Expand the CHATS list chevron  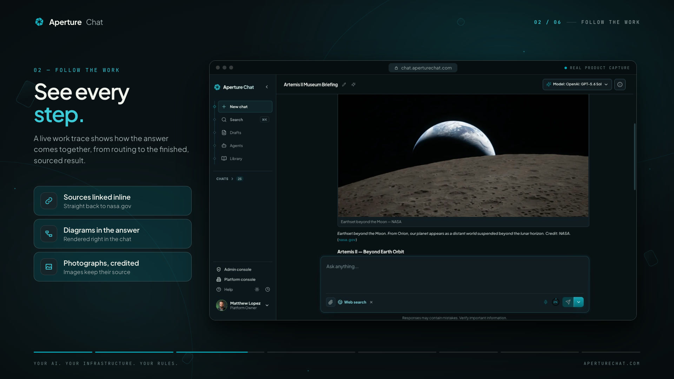(232, 179)
